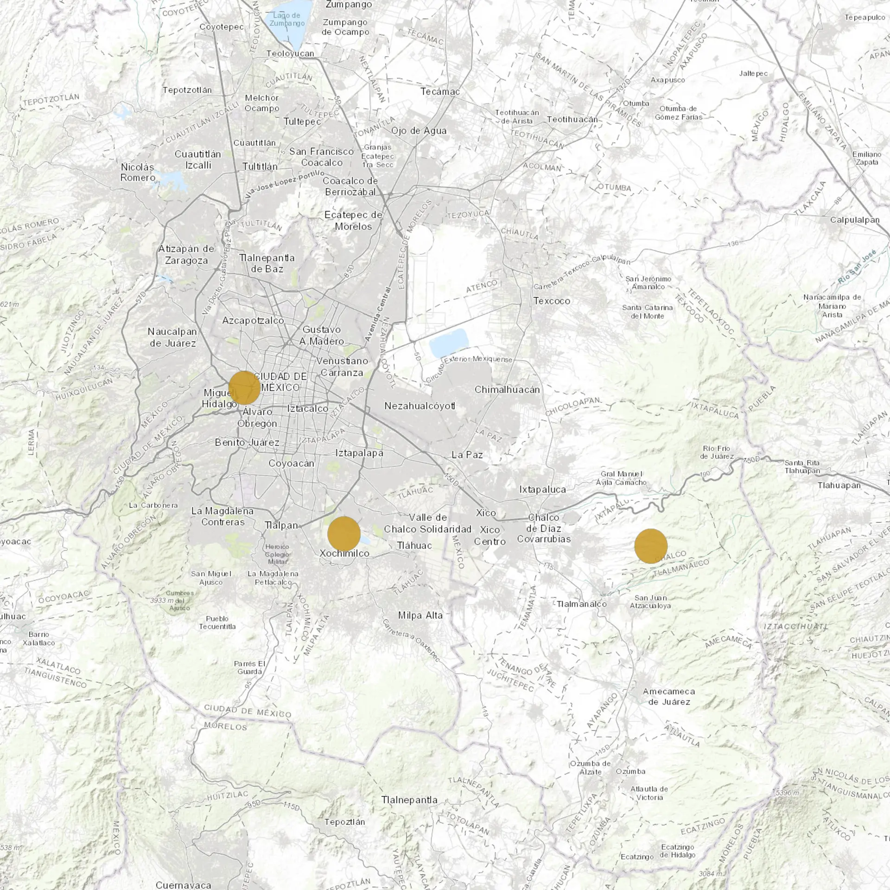Click the Tecámac label

pyautogui.click(x=440, y=91)
